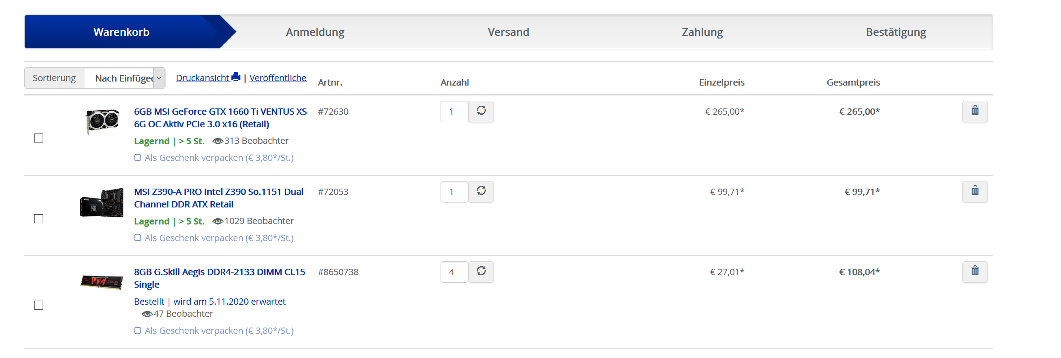Remove MSI Z390-A PRO using trash icon
The width and height of the screenshot is (1061, 358).
[975, 192]
